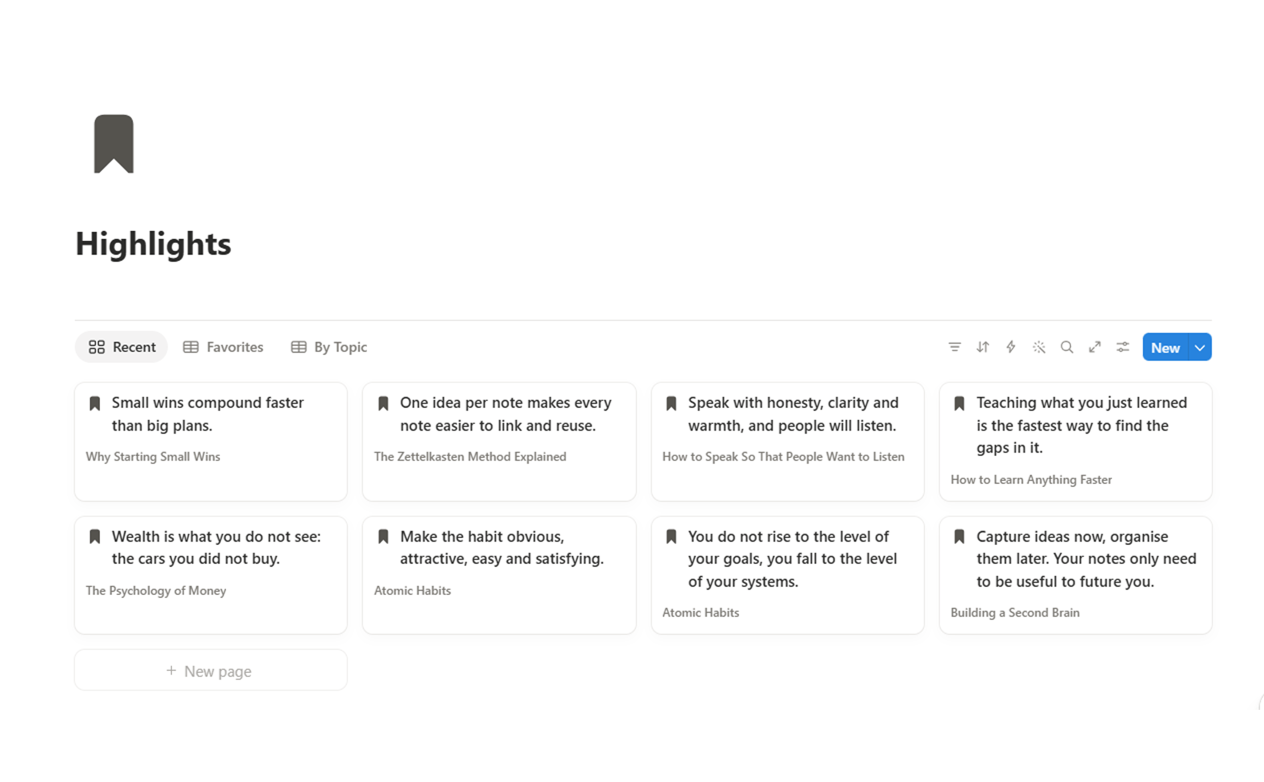The image size is (1264, 782).
Task: Click 'Atomic Habits' under Make the habit obvious
Action: point(412,590)
